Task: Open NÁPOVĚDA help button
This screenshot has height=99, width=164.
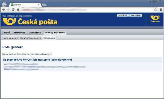Action: tap(136, 15)
